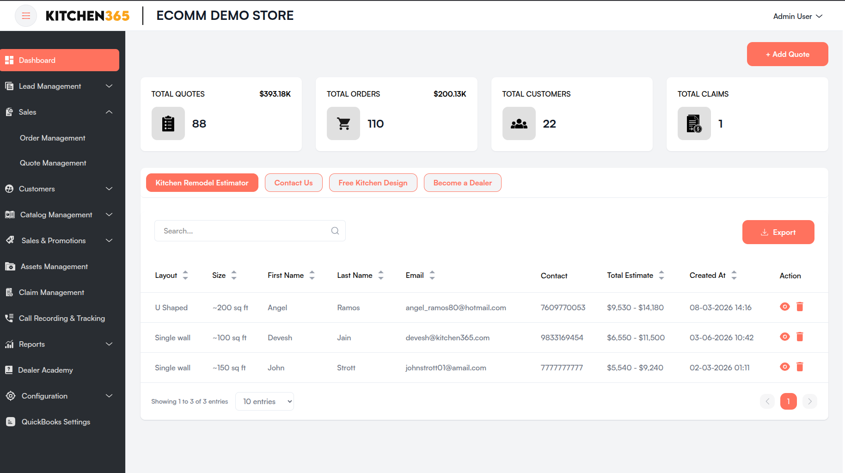Screen dimensions: 845x473
Task: Sort table by Size column
Action: (234, 275)
